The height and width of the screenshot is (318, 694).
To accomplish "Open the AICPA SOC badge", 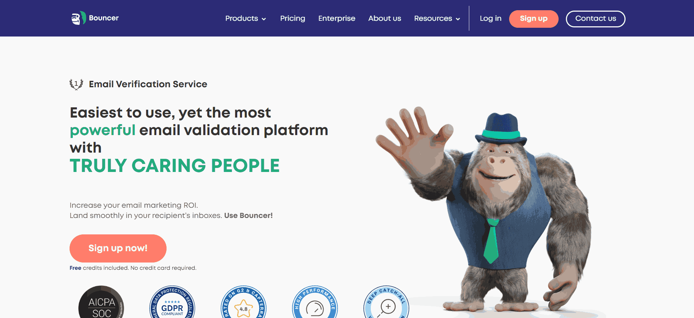I will pyautogui.click(x=101, y=302).
